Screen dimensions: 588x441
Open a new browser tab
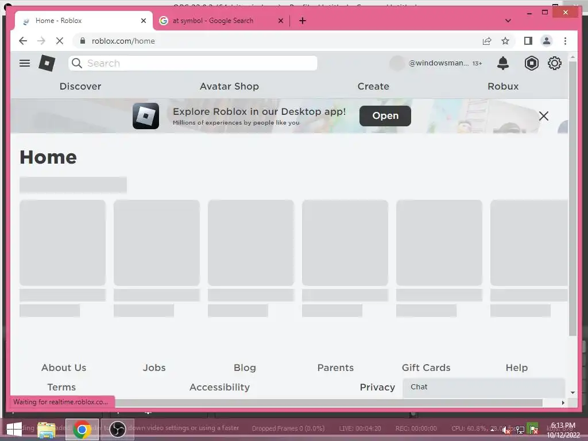pos(303,21)
